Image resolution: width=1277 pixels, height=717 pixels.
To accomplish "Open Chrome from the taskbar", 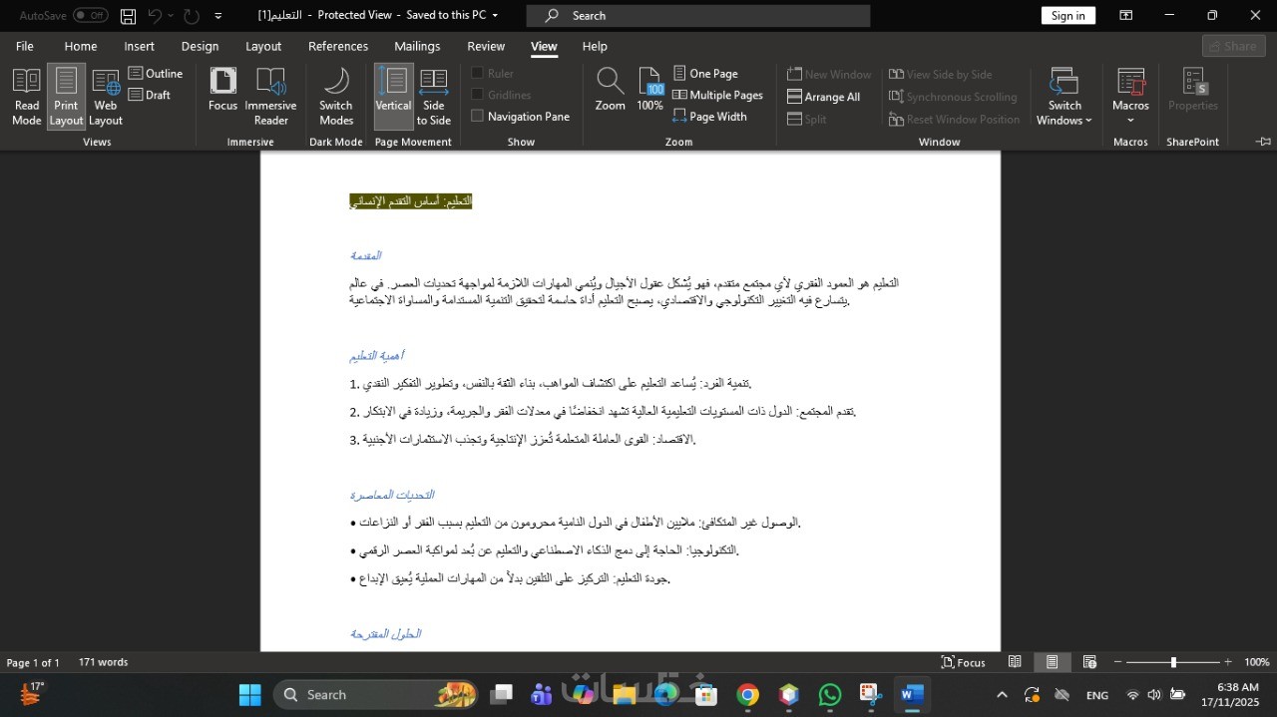I will click(748, 694).
